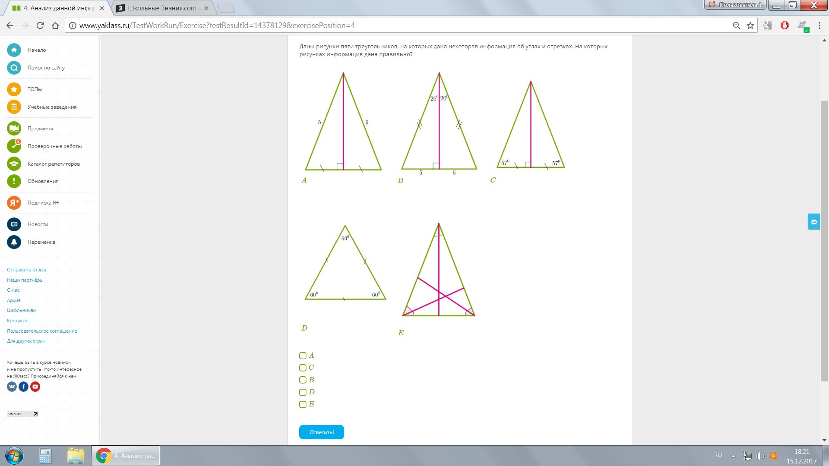This screenshot has height=466, width=829.
Task: Open Проверочные работы checkmark icon
Action: [x=14, y=146]
